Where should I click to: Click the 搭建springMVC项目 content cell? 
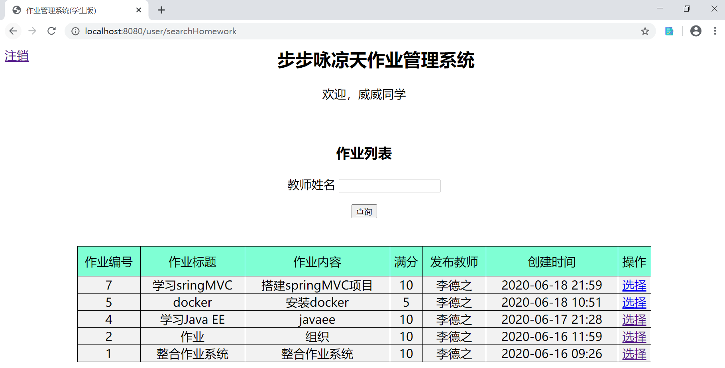coord(317,285)
